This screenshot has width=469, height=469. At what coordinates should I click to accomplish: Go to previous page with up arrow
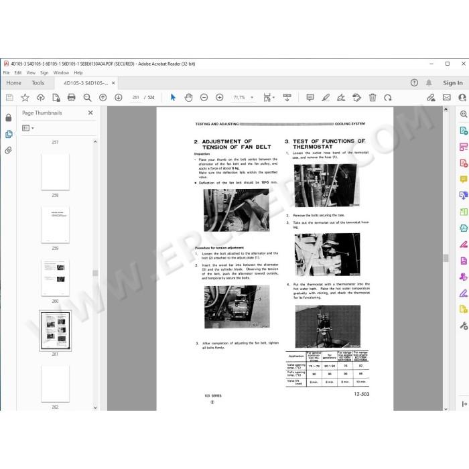[x=103, y=98]
